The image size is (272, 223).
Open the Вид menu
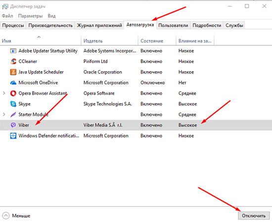[x=52, y=16]
